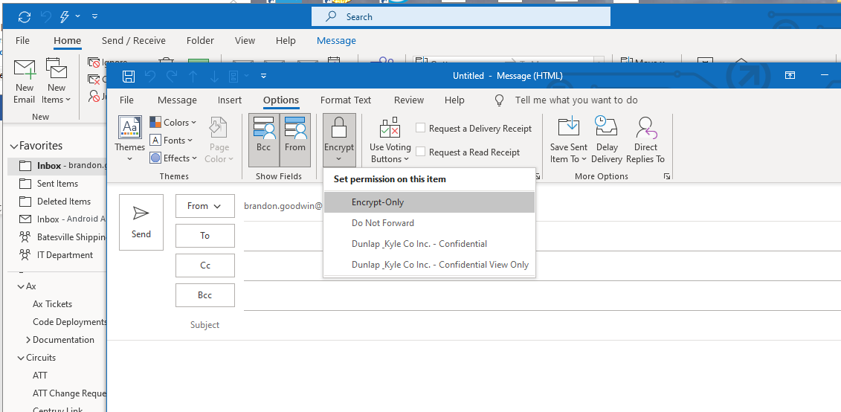Send the message with Send button
This screenshot has height=412, width=841.
(x=141, y=222)
